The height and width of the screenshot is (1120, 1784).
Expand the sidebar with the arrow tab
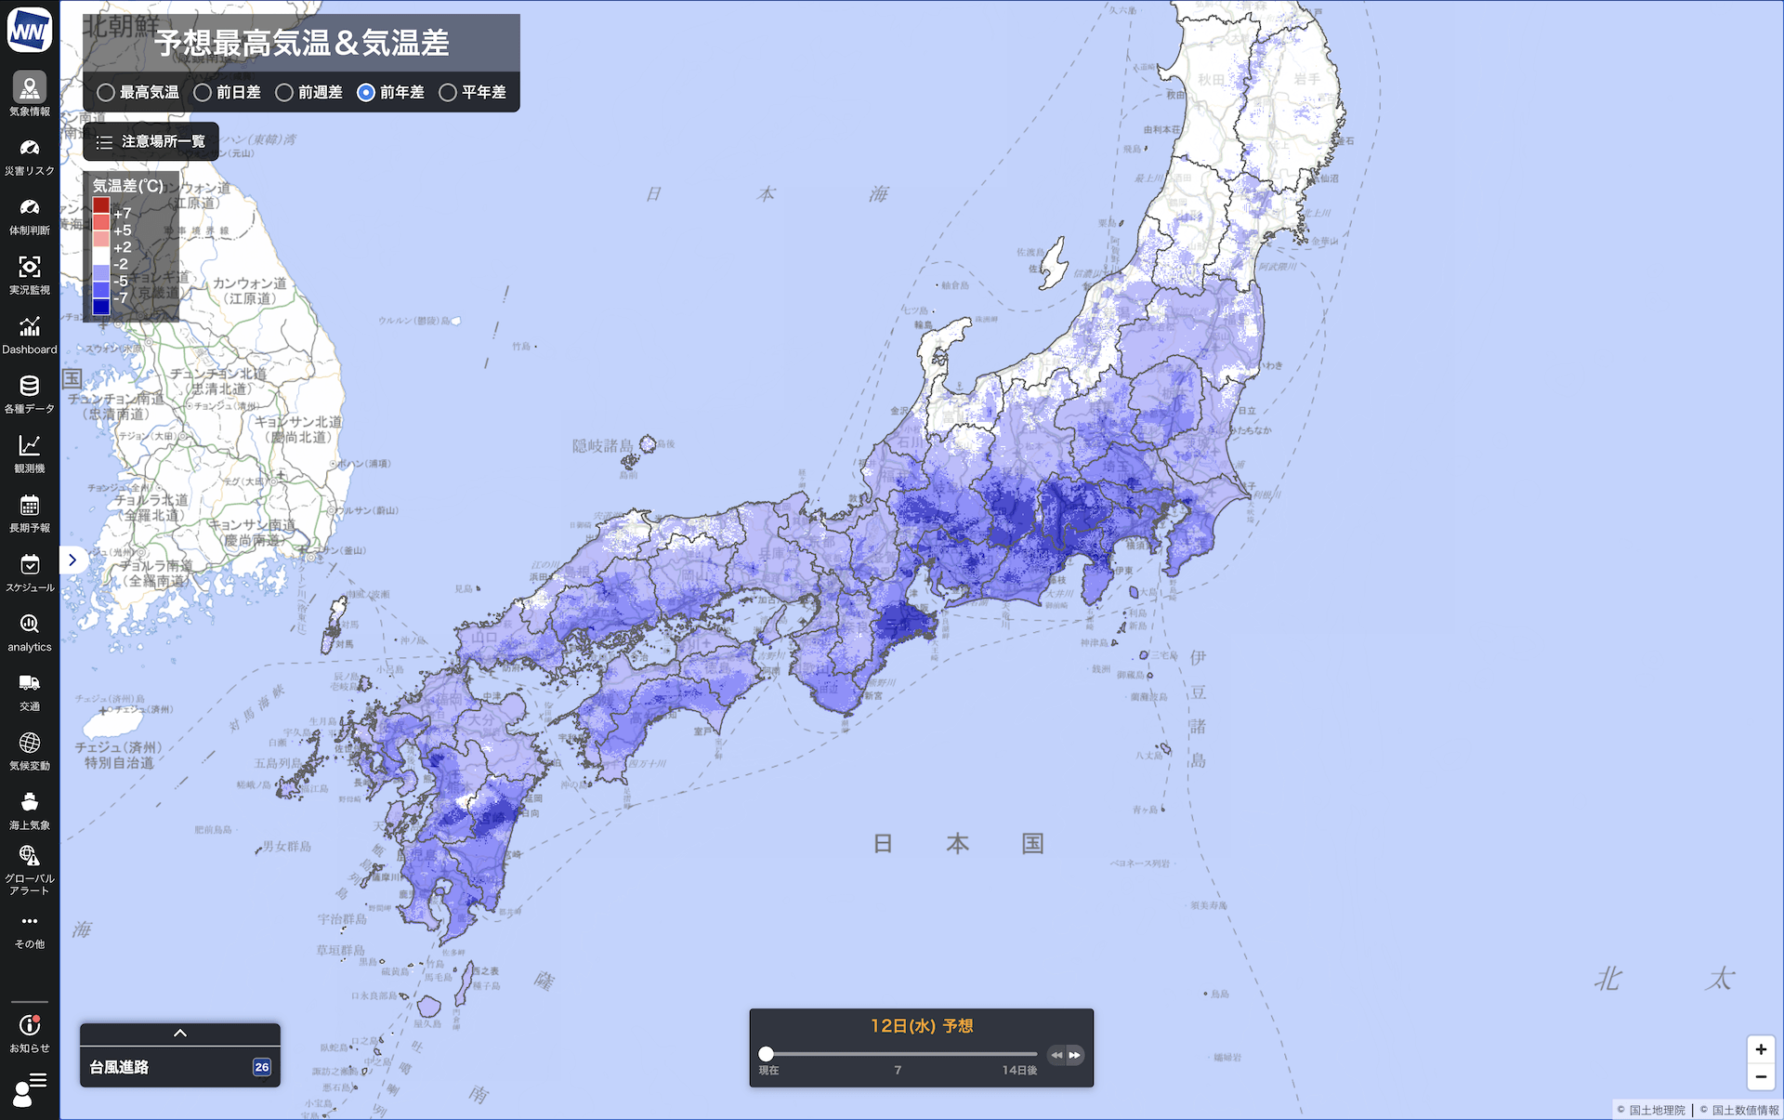click(x=72, y=560)
